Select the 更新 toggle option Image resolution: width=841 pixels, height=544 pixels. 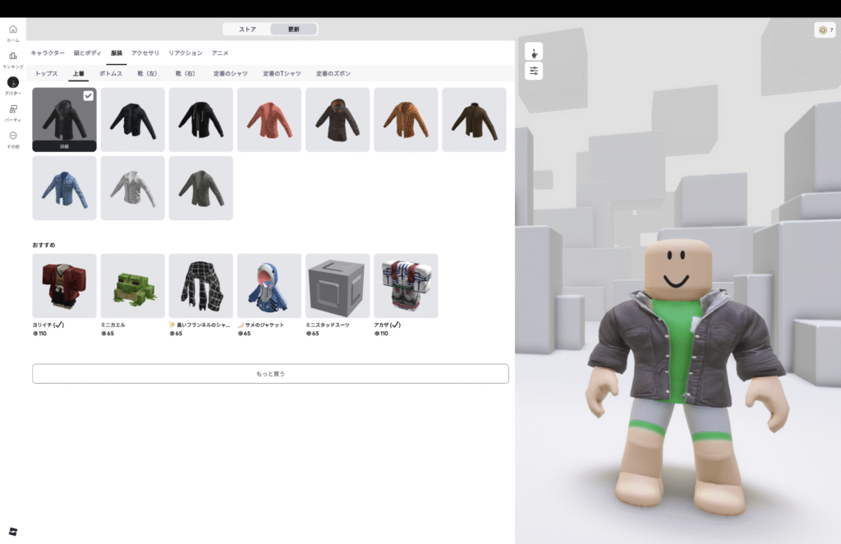click(x=293, y=30)
